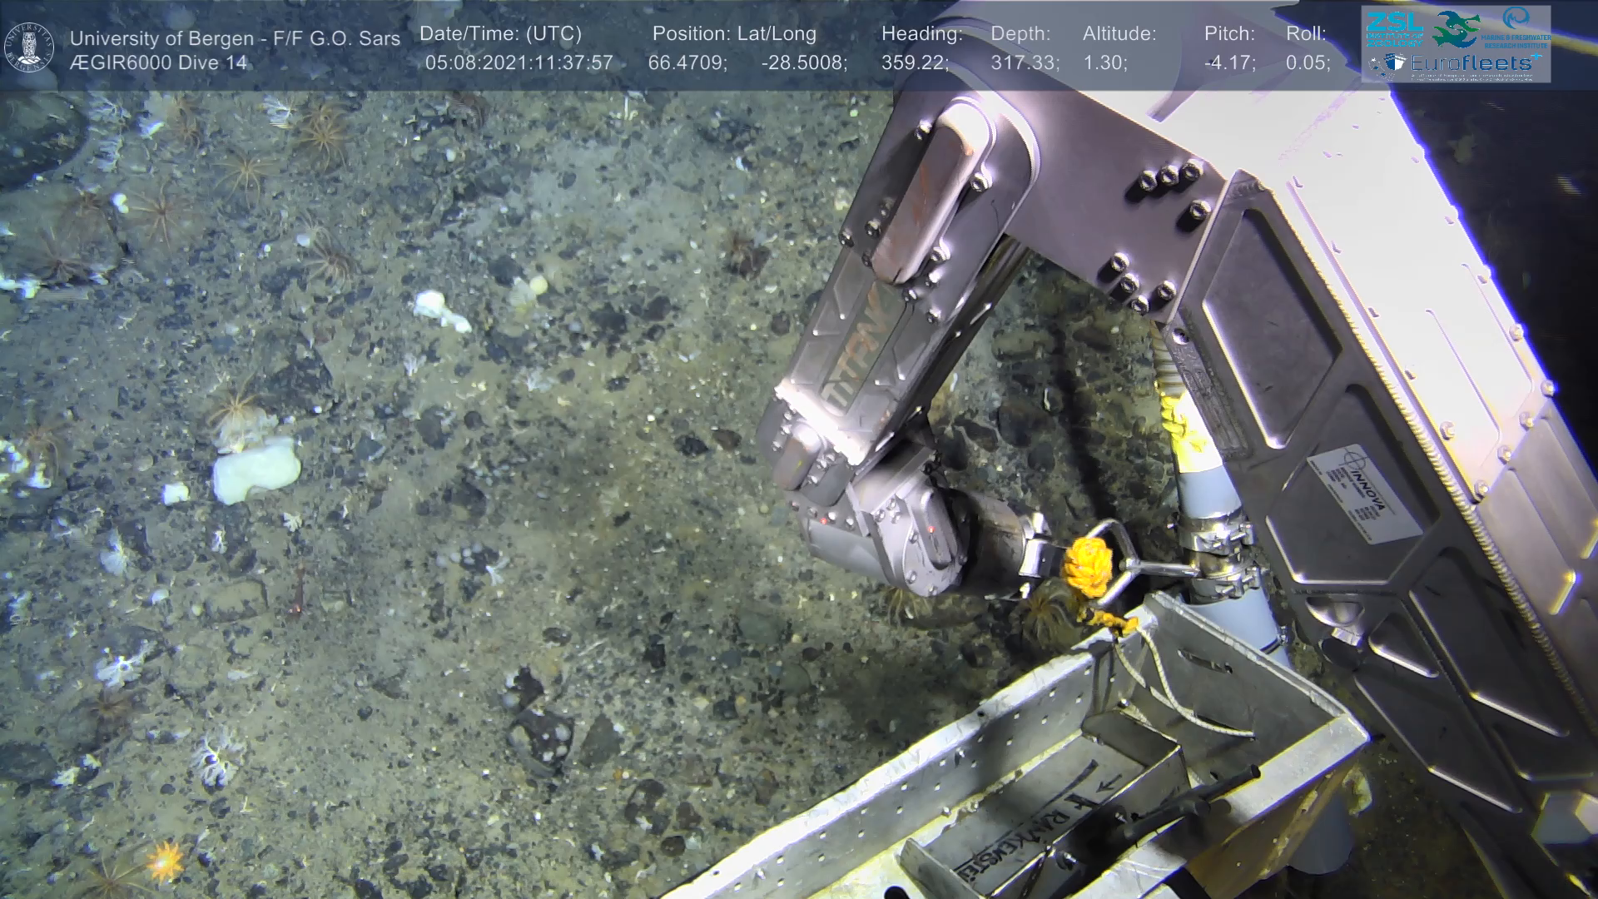The width and height of the screenshot is (1598, 899).
Task: Click the longitude value -28.5008
Action: click(x=803, y=63)
